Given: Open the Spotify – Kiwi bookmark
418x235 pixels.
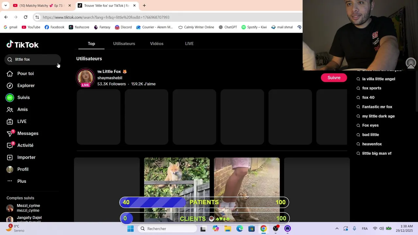Looking at the screenshot, I should point(254,27).
